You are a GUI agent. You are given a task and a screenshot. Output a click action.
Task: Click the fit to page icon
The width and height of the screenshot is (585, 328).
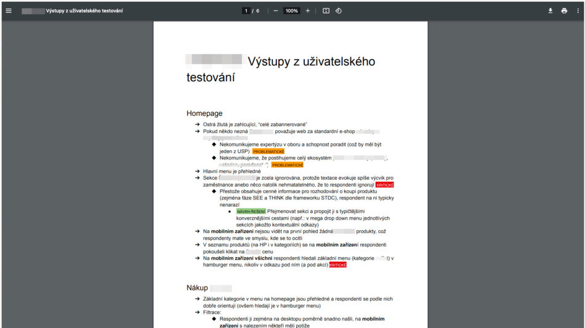pyautogui.click(x=326, y=11)
